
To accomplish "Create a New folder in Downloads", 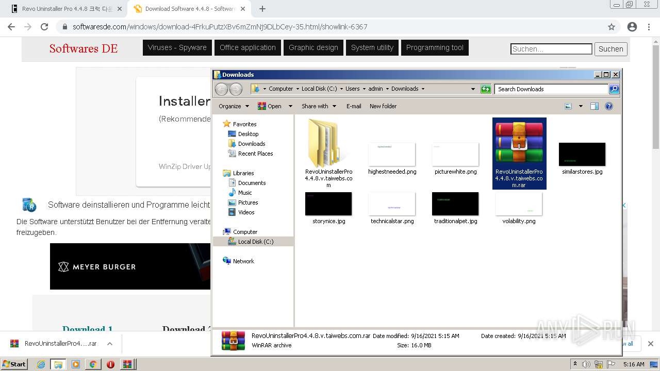I will click(383, 106).
